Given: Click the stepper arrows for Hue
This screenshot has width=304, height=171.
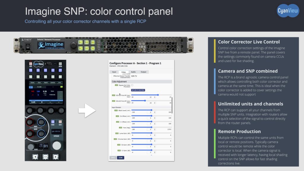Looking at the screenshot, I should click(154, 129).
